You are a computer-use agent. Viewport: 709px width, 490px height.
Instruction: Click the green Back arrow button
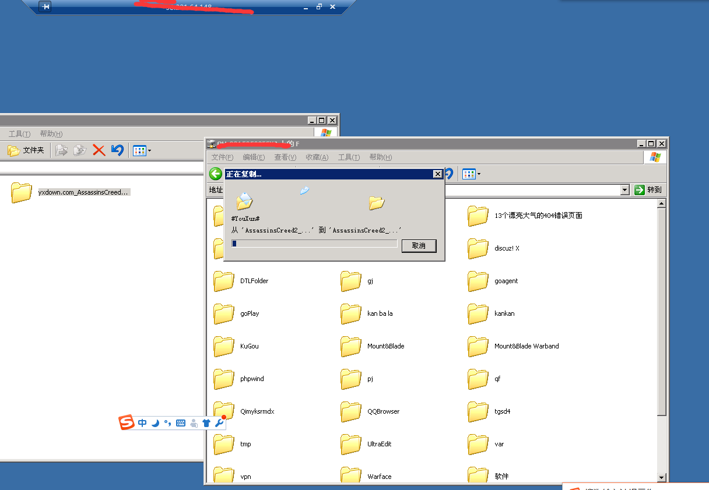click(216, 174)
